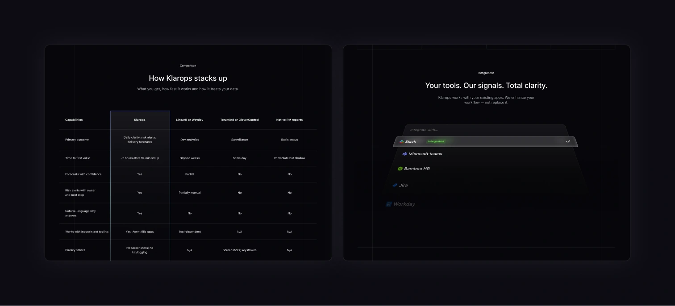Click the 'Comparison' section label
Image resolution: width=675 pixels, height=306 pixels.
[188, 66]
